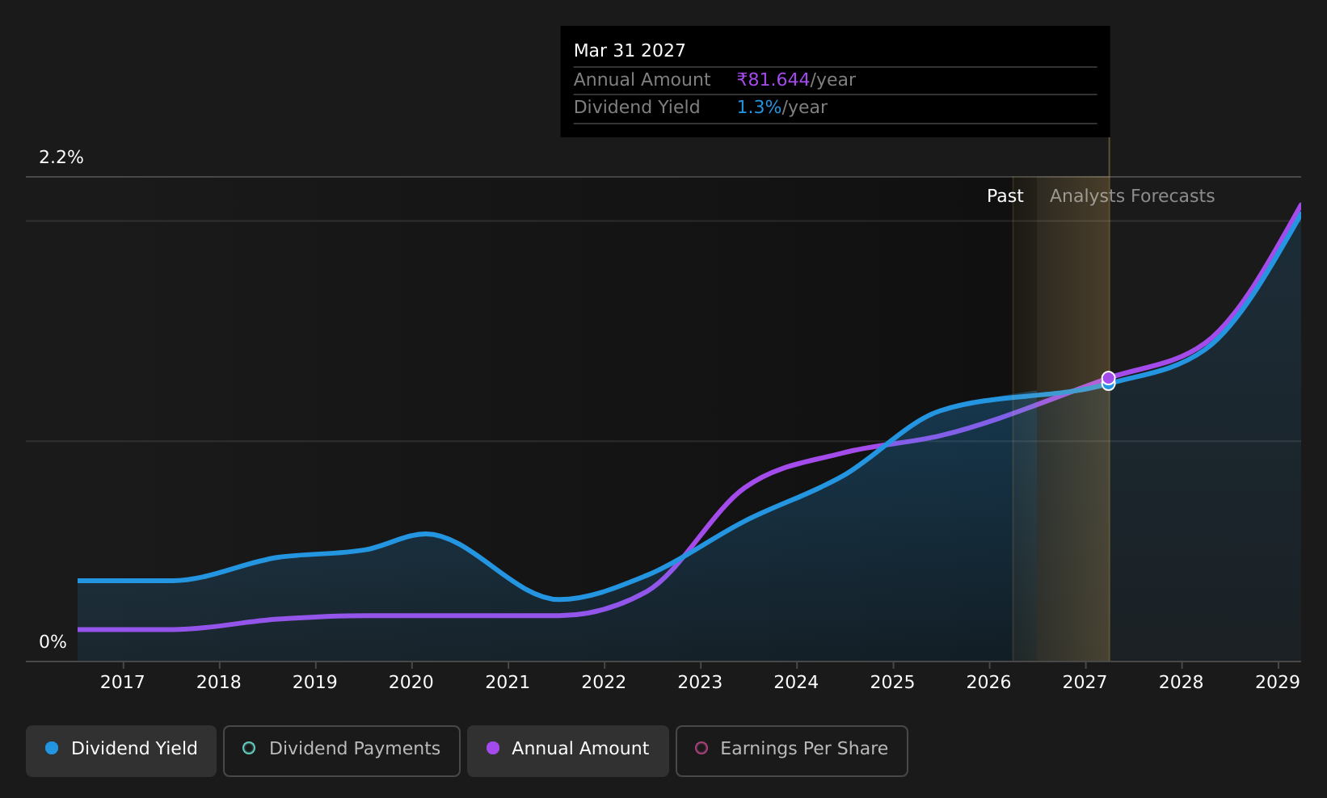Select the 2021 x-axis label
Viewport: 1327px width, 798px height.
[x=508, y=682]
